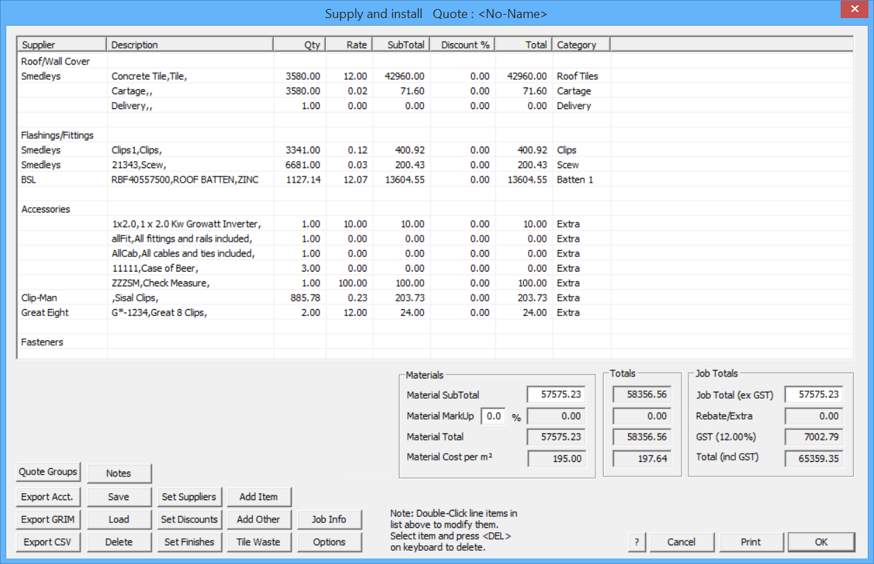Open the Options dialog
This screenshot has width=874, height=564.
coord(329,542)
